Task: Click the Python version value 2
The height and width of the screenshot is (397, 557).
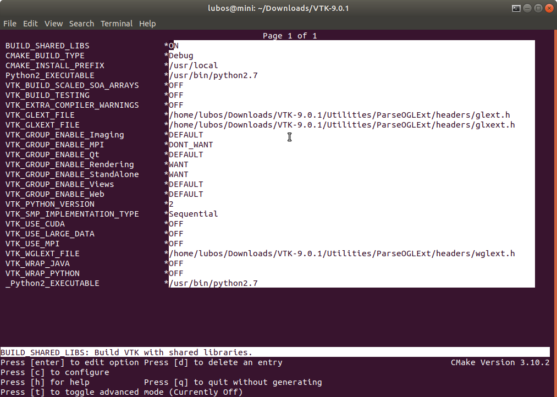Action: tap(171, 204)
